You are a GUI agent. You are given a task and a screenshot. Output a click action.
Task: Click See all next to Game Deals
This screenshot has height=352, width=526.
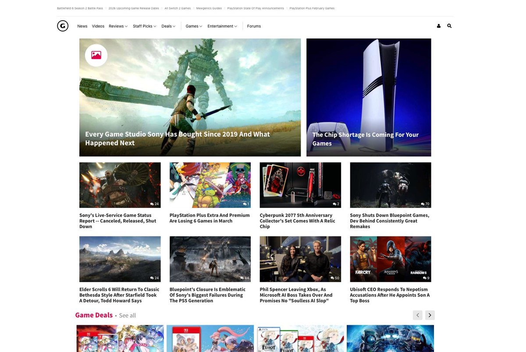tap(128, 316)
